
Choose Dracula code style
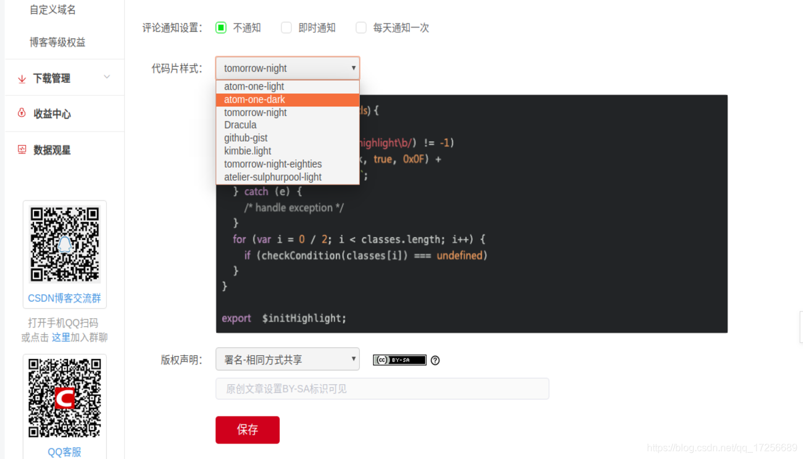coord(288,125)
